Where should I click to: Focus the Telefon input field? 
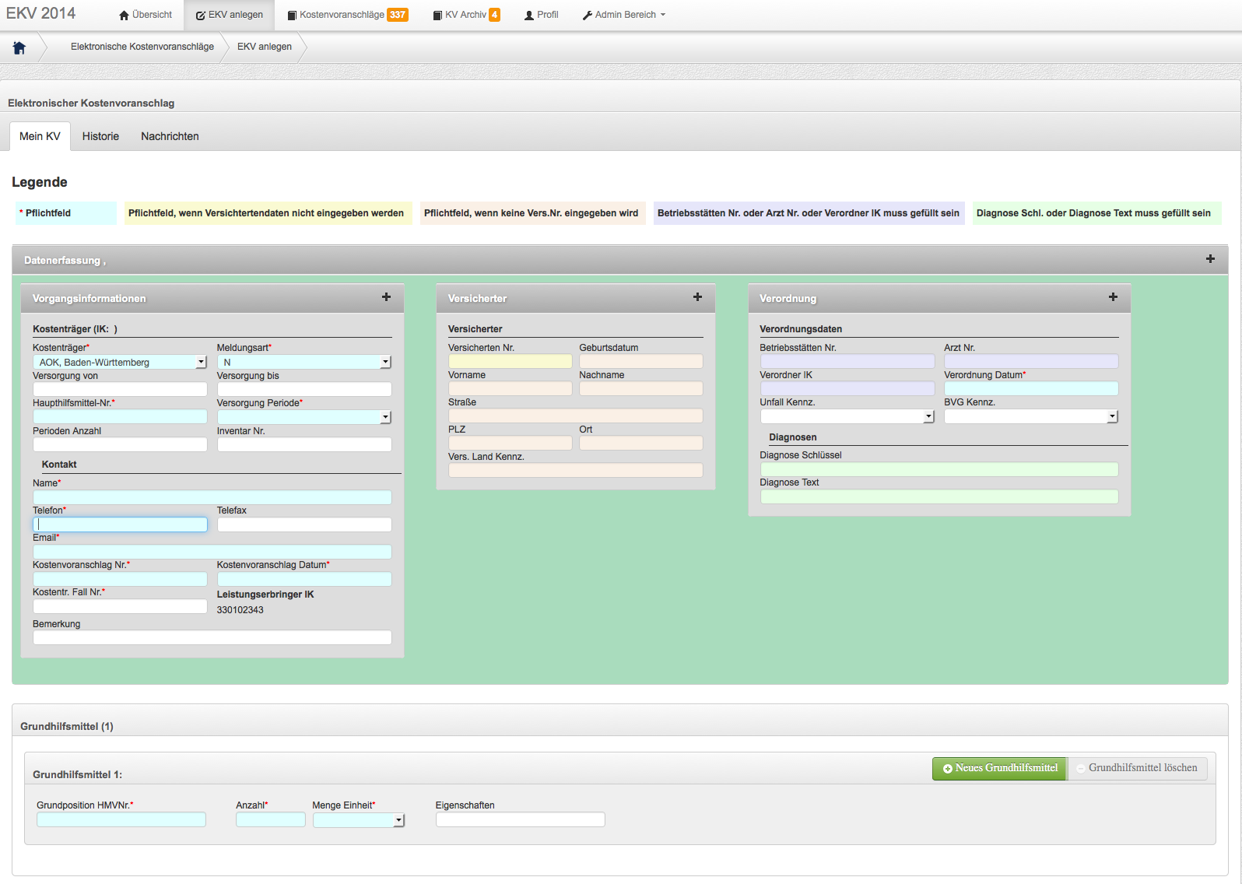(x=120, y=524)
